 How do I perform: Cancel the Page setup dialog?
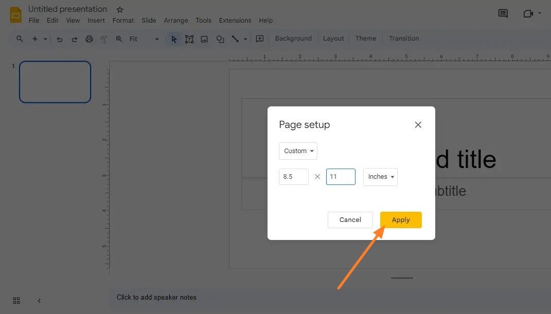click(x=350, y=219)
